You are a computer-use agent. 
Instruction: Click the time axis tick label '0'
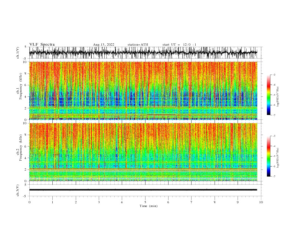coord(29,202)
